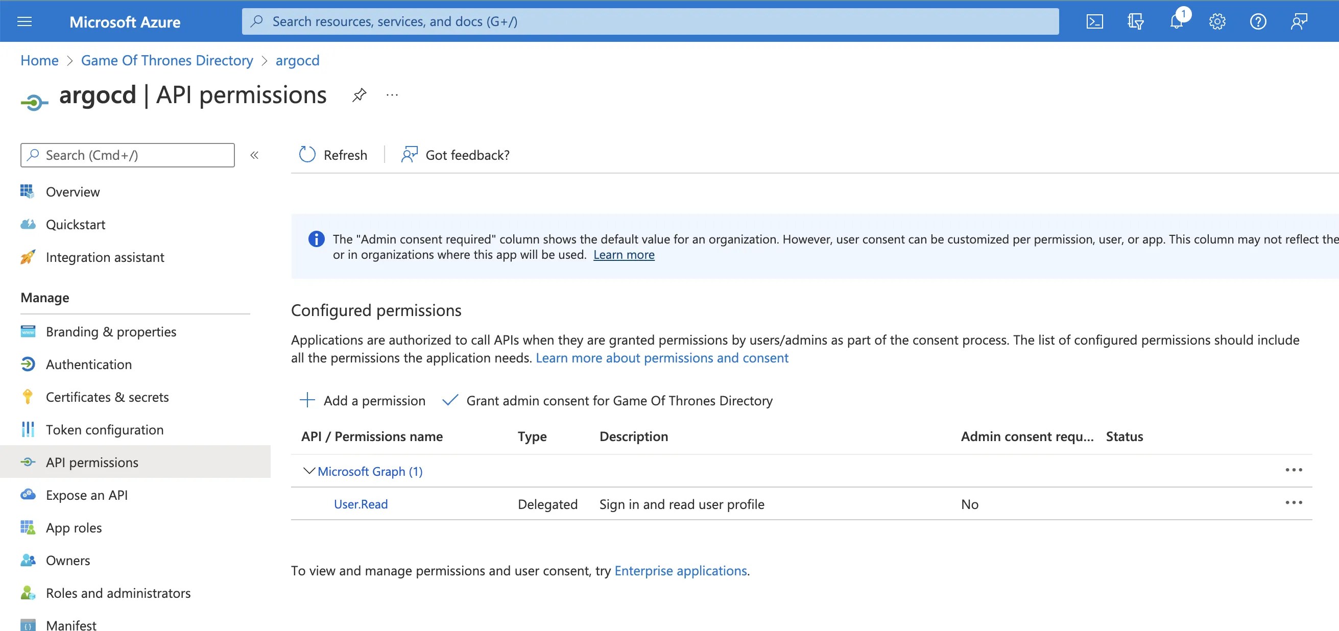Screen dimensions: 1339x631
Task: Open the feedback icon in top bar
Action: pos(1299,21)
